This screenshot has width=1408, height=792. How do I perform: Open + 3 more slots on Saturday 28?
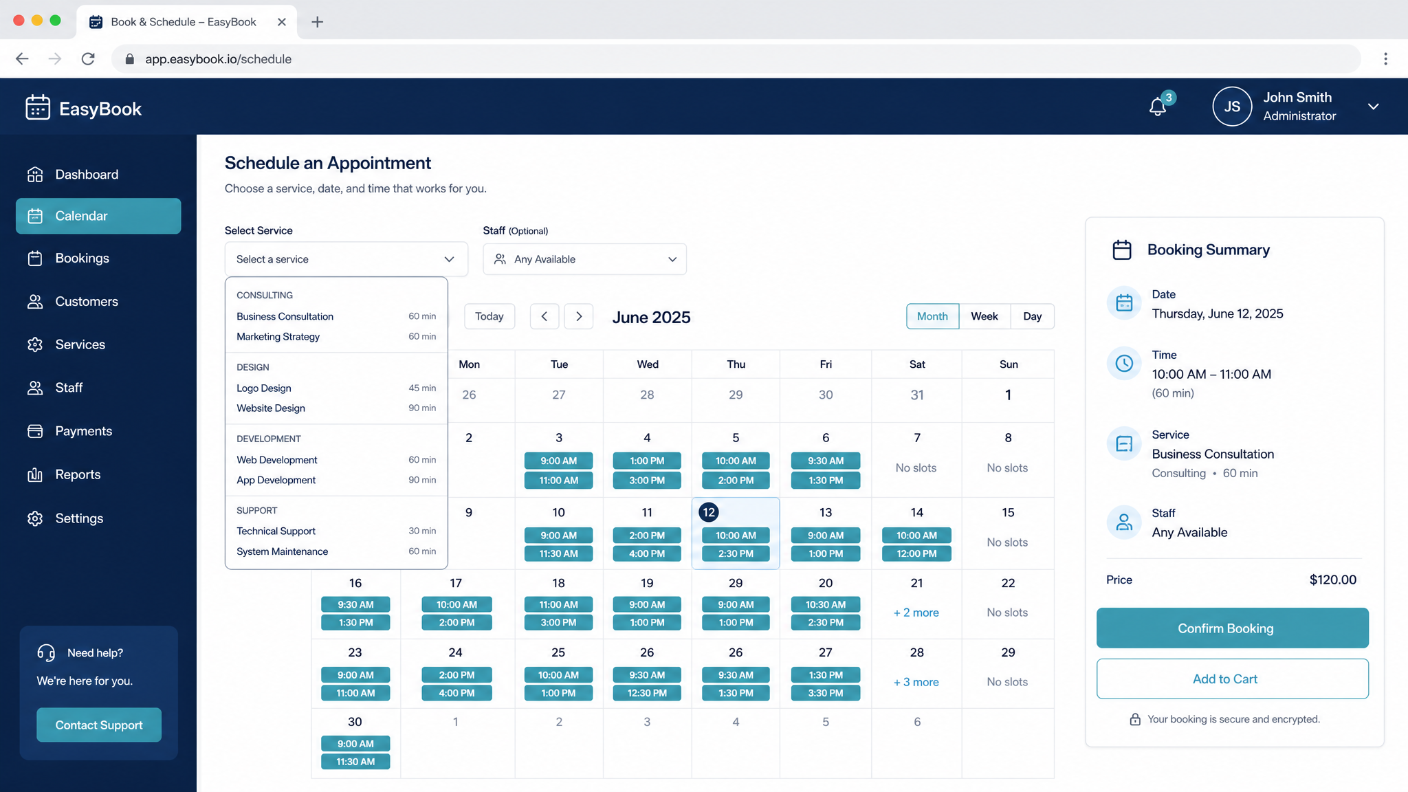point(916,682)
